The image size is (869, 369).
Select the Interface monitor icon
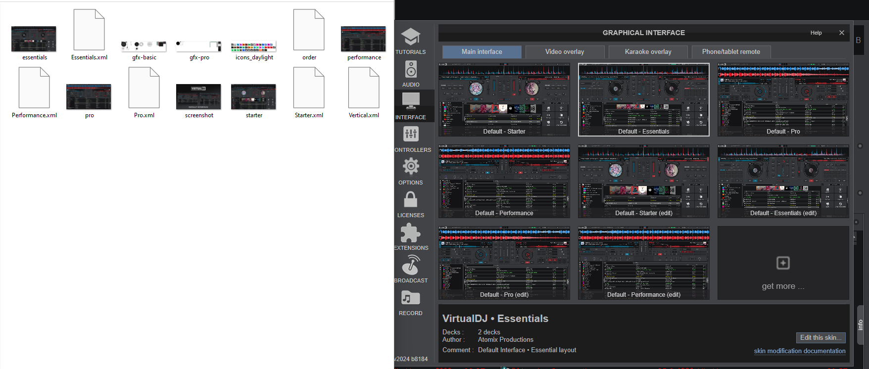(411, 102)
